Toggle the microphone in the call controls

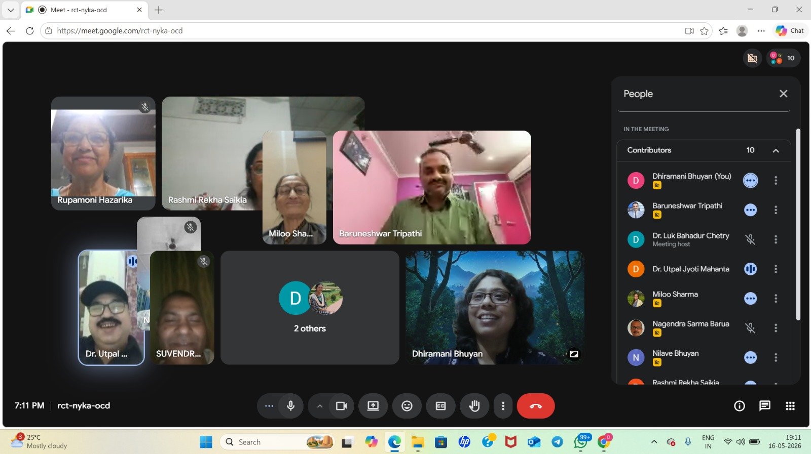291,406
